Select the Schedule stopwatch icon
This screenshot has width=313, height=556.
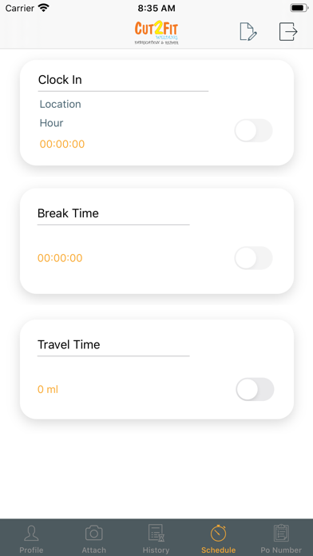[218, 533]
